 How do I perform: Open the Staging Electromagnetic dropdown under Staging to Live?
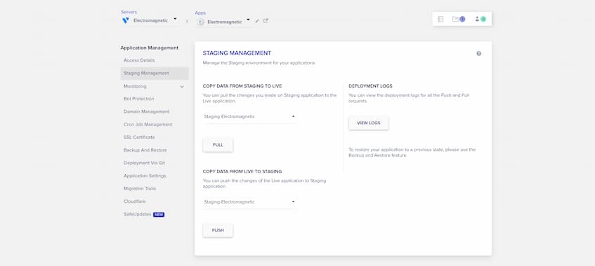249,117
